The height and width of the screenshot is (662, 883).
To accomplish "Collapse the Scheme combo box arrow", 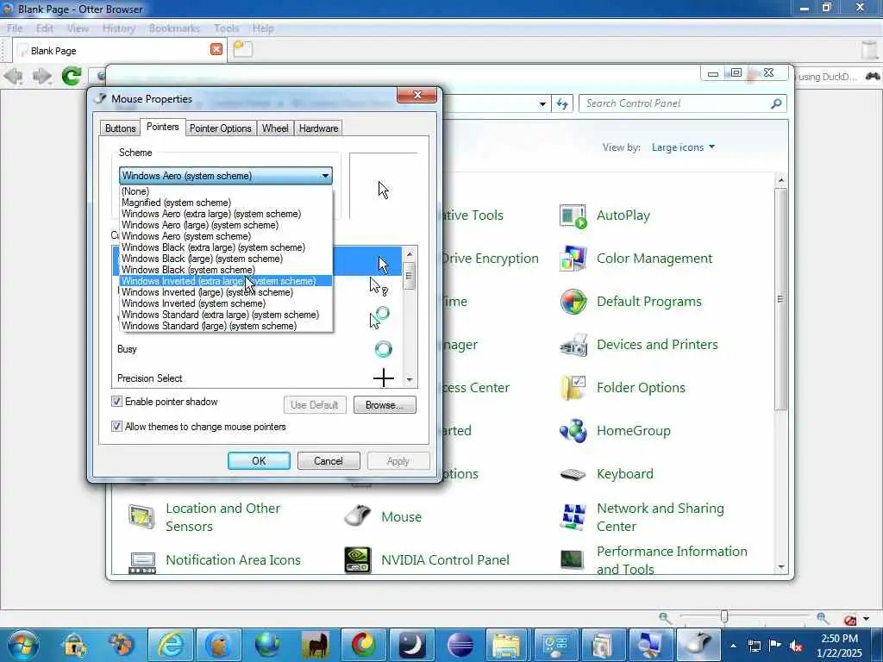I will pos(325,176).
